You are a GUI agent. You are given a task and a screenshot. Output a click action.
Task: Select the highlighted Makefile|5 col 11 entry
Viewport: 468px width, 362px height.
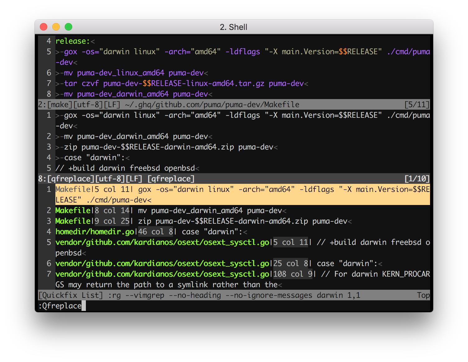(234, 195)
